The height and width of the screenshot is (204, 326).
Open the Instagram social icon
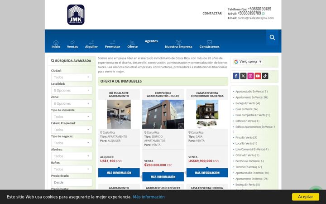tap(250, 76)
